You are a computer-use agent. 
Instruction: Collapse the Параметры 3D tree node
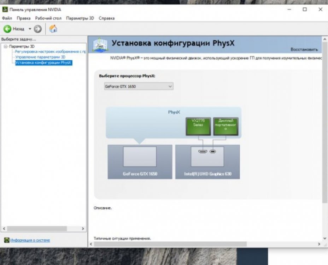pos(6,46)
